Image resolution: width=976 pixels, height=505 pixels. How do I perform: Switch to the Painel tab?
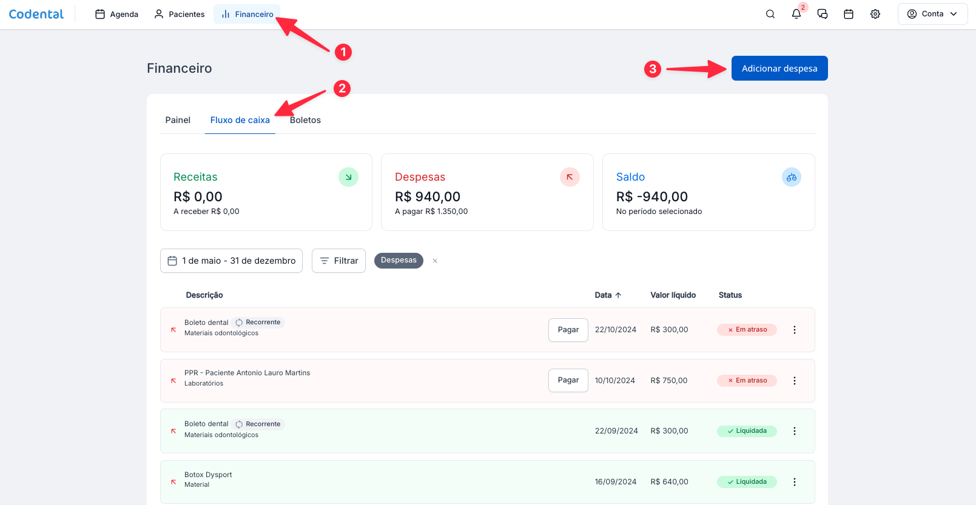pos(178,120)
